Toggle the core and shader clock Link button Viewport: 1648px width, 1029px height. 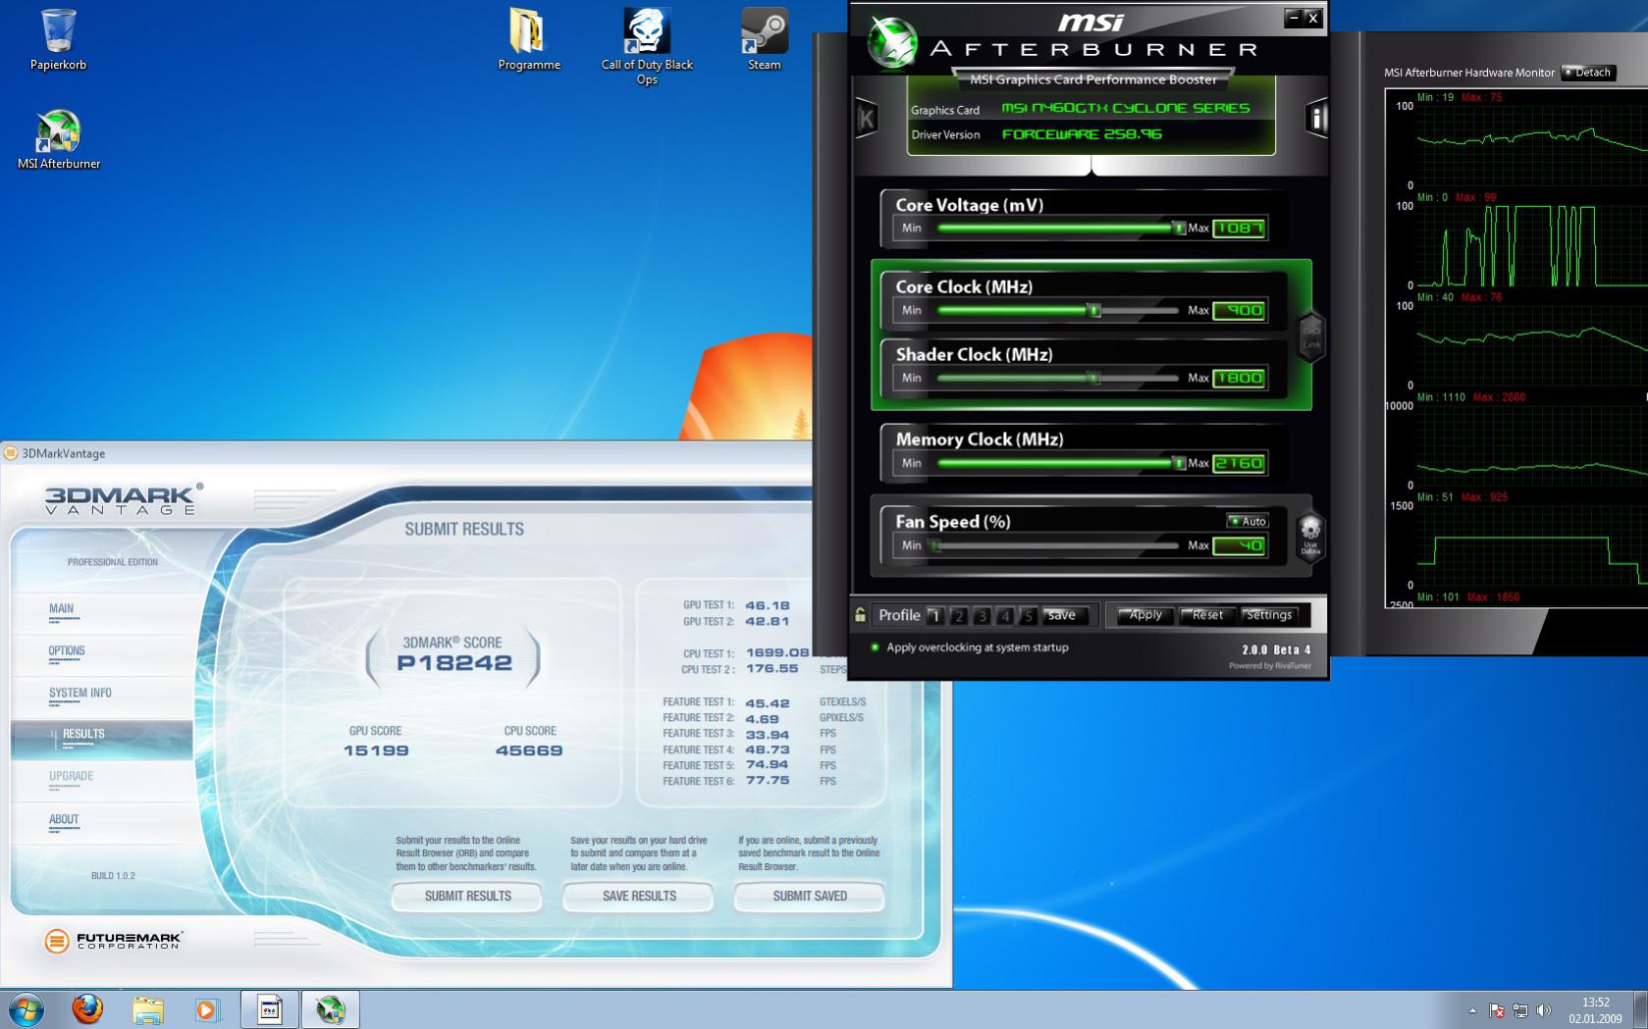pyautogui.click(x=1311, y=337)
